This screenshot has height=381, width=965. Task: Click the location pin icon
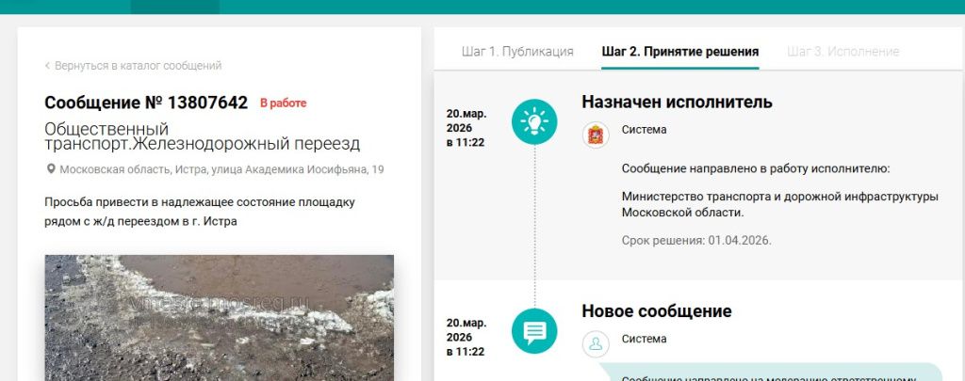(x=51, y=170)
